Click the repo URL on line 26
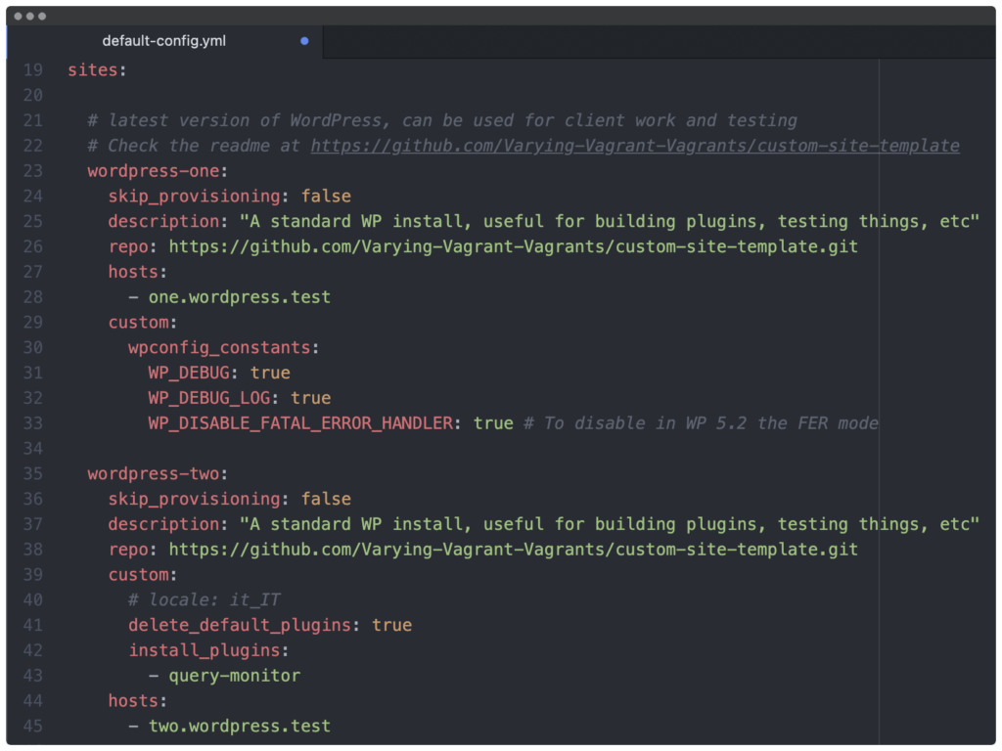The width and height of the screenshot is (1002, 751). tap(513, 246)
